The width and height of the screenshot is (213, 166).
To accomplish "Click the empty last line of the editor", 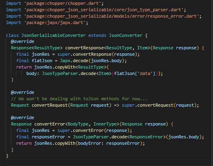I will [x=109, y=162].
